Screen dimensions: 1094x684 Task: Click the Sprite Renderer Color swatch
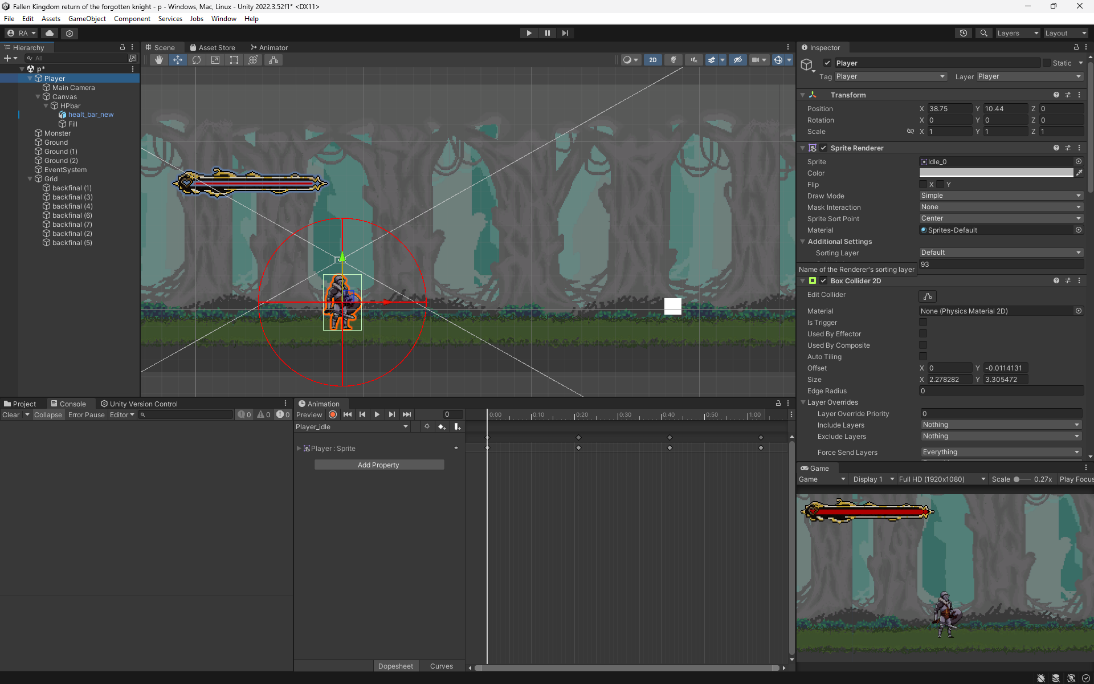click(996, 173)
